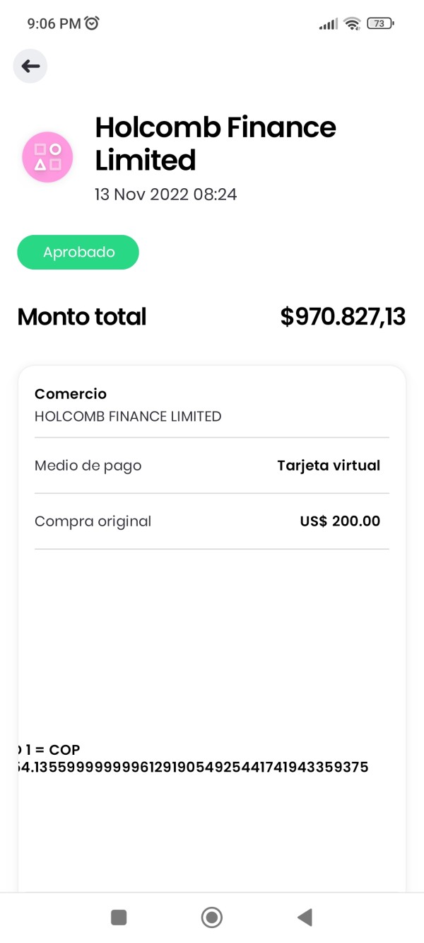Tap the Comercio merchant row
This screenshot has width=424, height=943.
tap(212, 405)
